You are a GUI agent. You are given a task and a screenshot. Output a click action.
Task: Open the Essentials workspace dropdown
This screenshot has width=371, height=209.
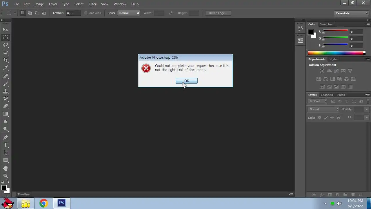[x=351, y=13]
